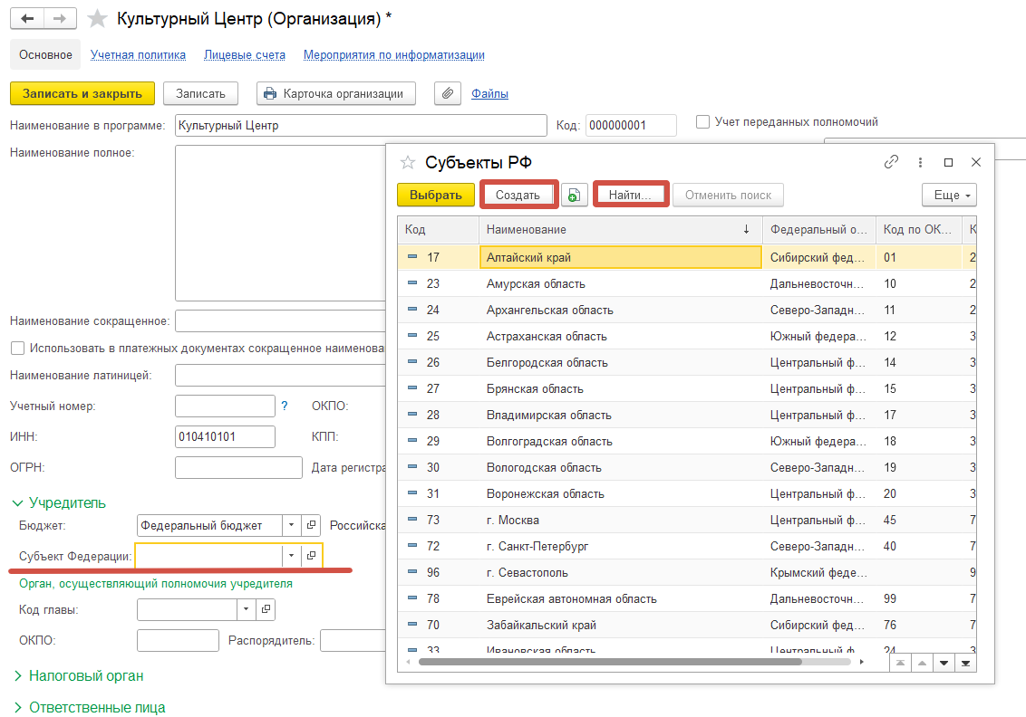Open the Бюджет field open-form icon
This screenshot has width=1026, height=717.
pos(312,525)
